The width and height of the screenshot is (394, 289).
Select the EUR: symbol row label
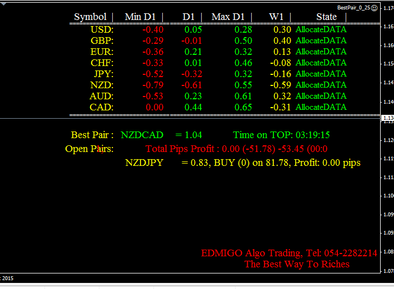click(102, 52)
